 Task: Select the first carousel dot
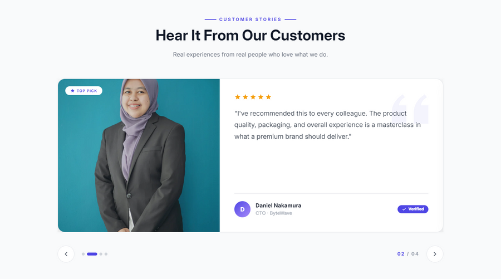click(83, 254)
